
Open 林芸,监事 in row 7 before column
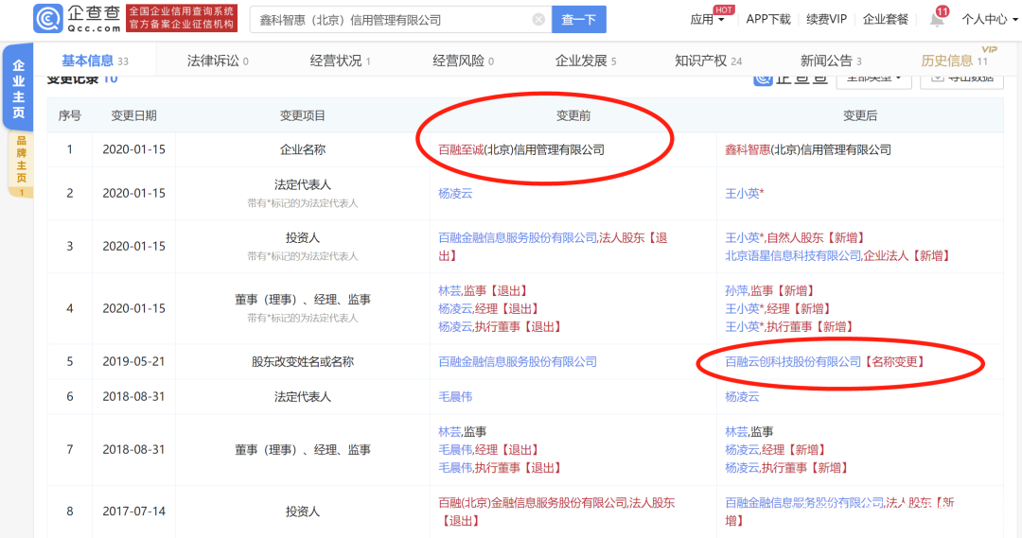[462, 432]
